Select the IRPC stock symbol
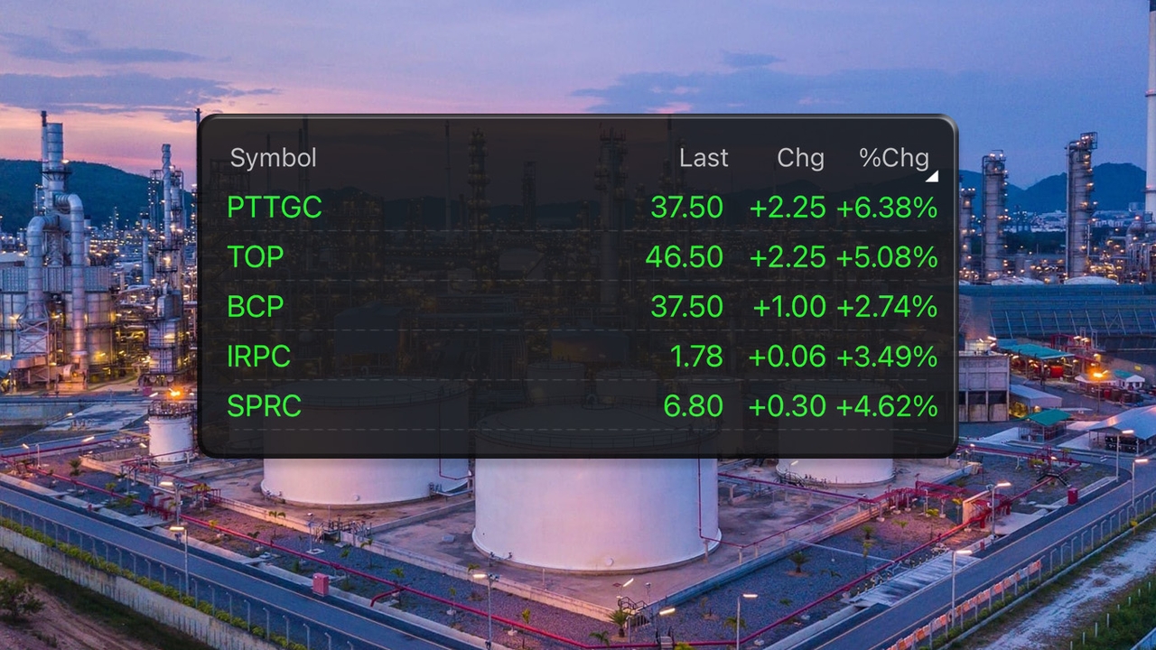The width and height of the screenshot is (1156, 650). pyautogui.click(x=259, y=357)
